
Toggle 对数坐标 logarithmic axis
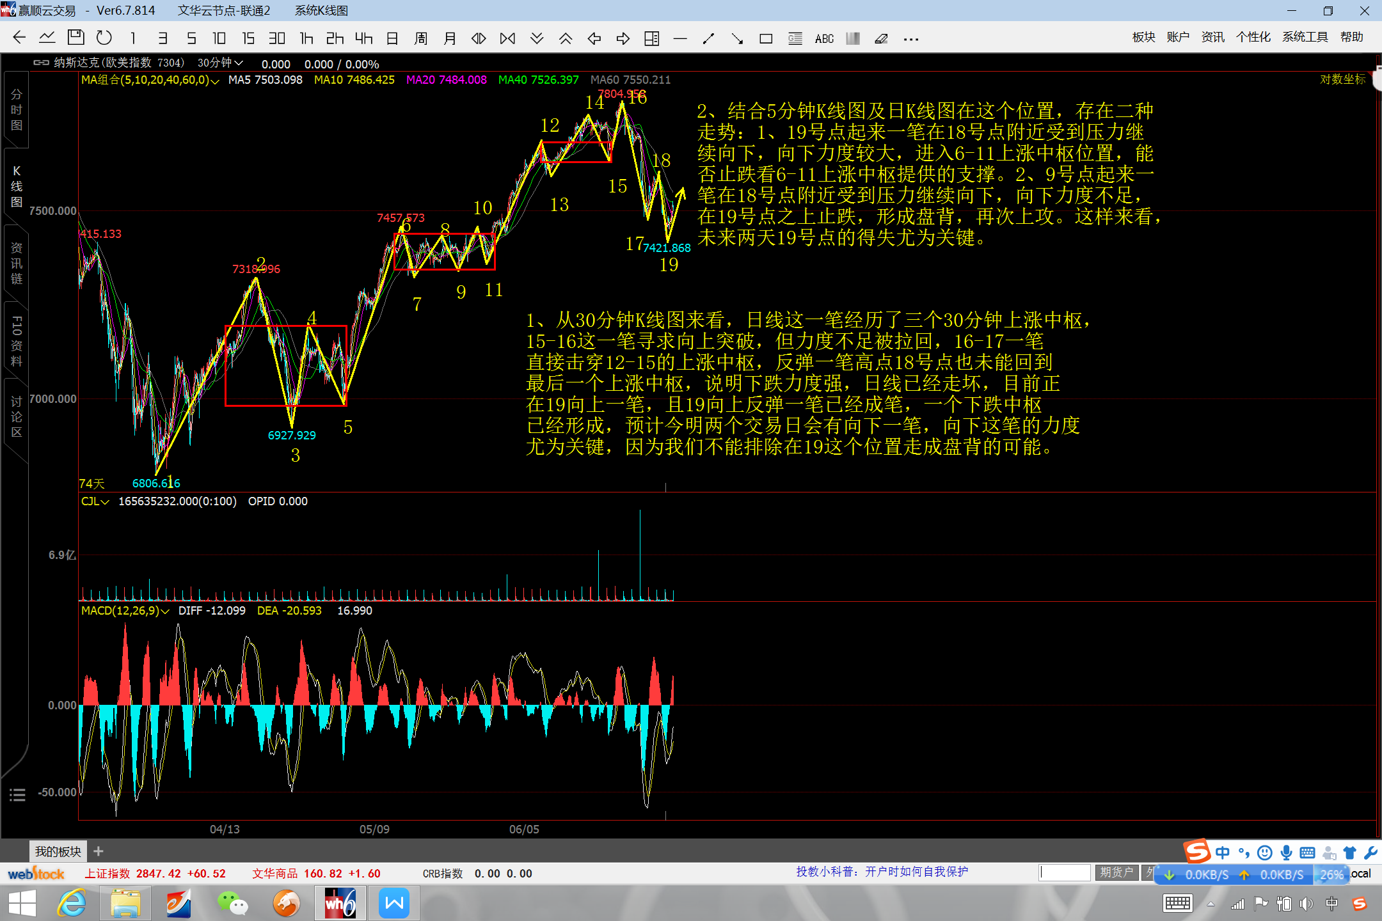tap(1342, 79)
